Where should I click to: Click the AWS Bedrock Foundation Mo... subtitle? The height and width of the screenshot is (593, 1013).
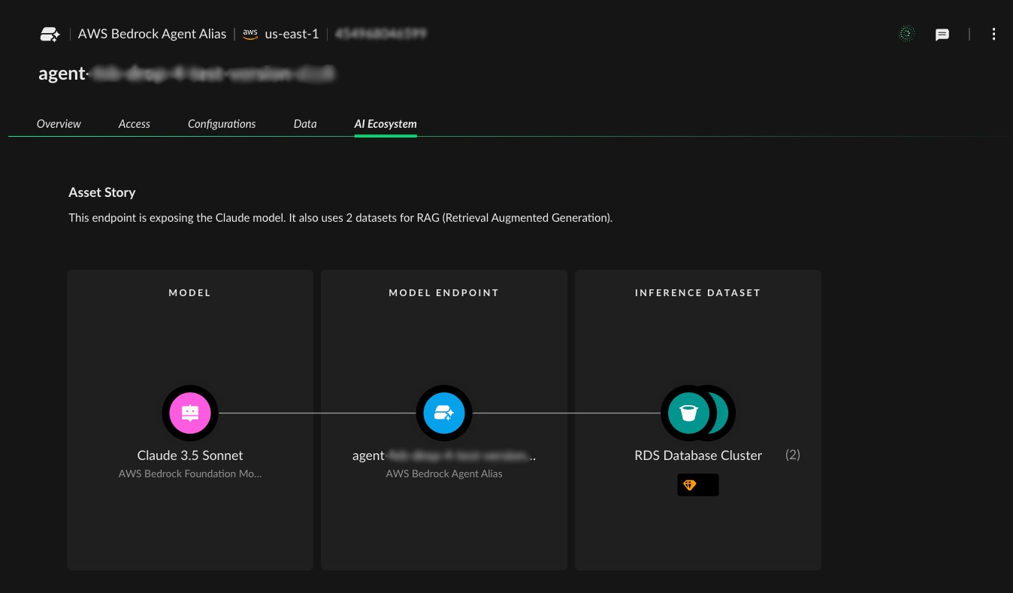[x=190, y=474]
